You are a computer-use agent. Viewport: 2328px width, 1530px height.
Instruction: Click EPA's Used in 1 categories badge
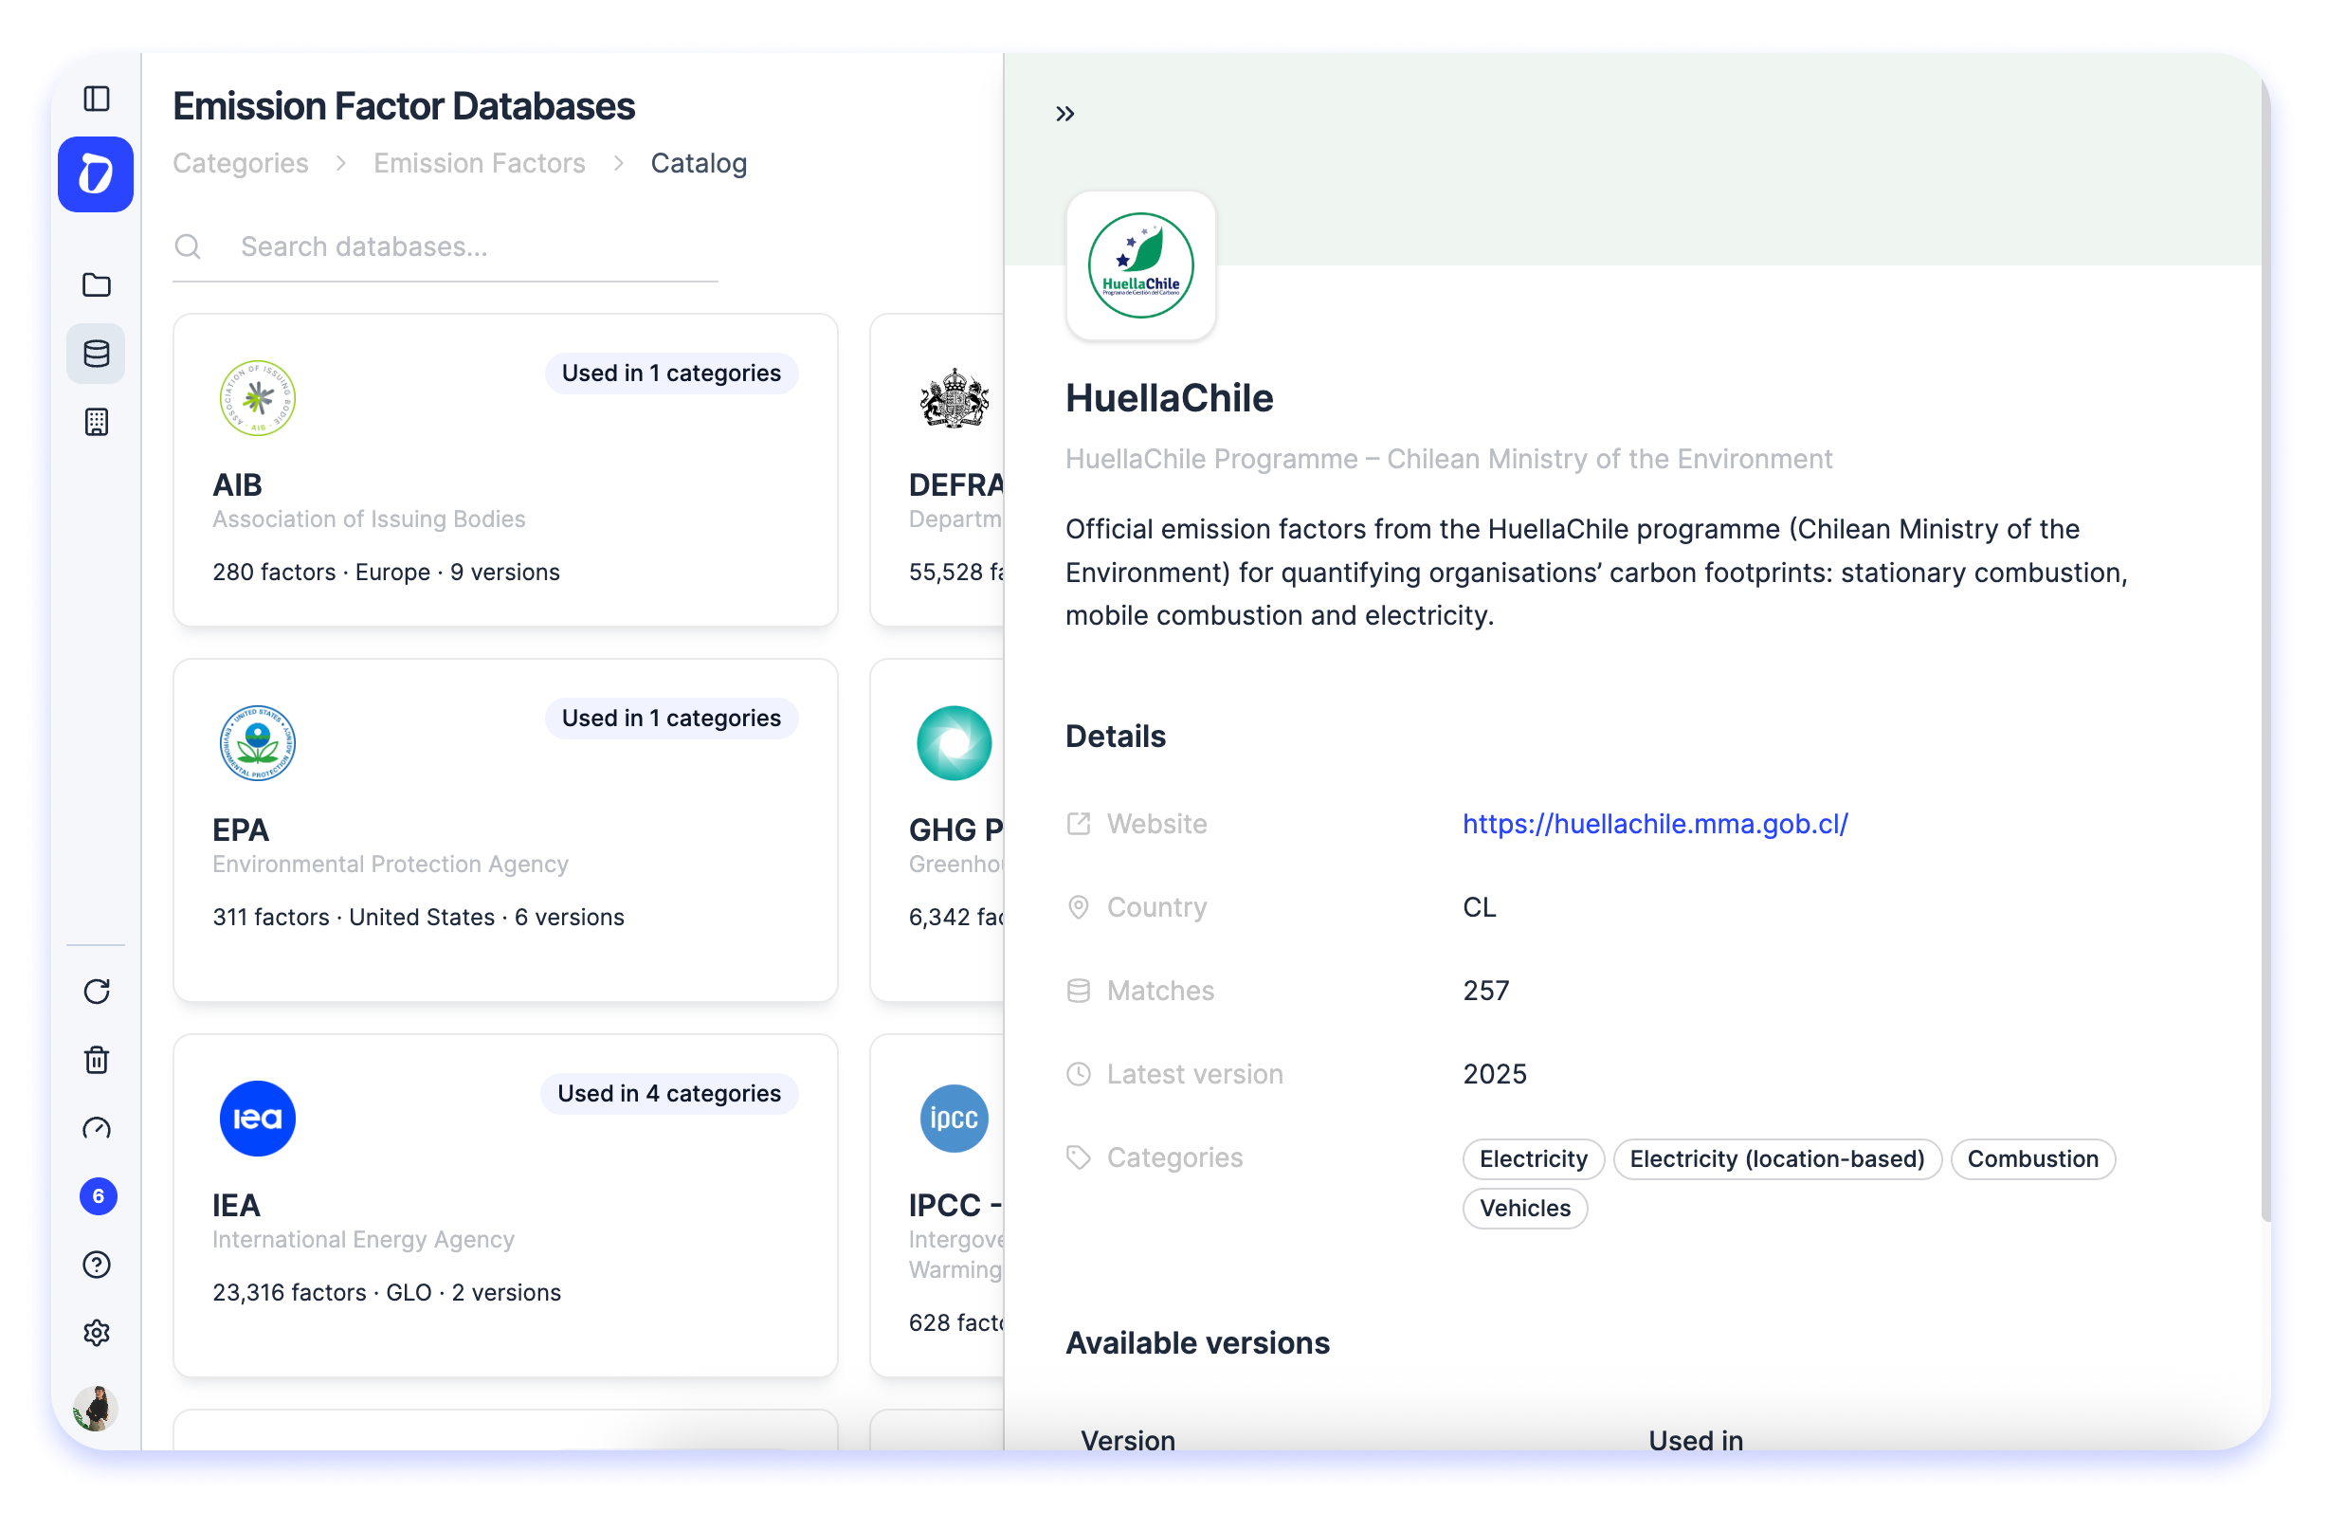click(x=672, y=719)
